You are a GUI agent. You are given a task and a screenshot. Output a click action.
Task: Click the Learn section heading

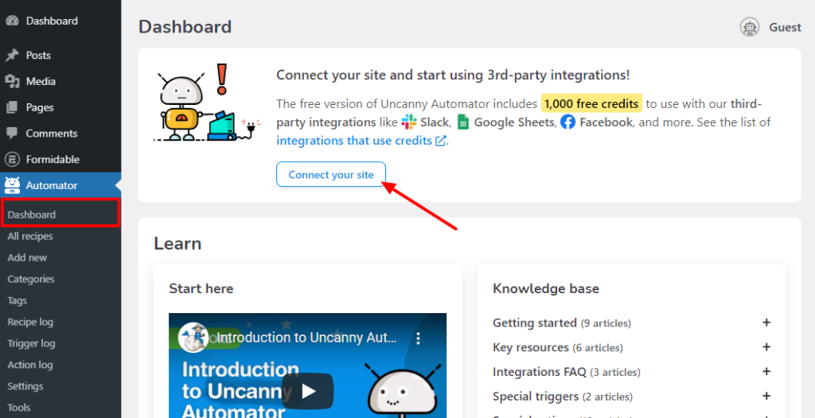point(177,243)
